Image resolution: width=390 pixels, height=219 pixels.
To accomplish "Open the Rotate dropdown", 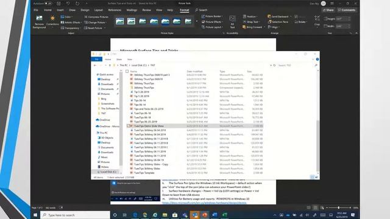I will pos(300,22).
